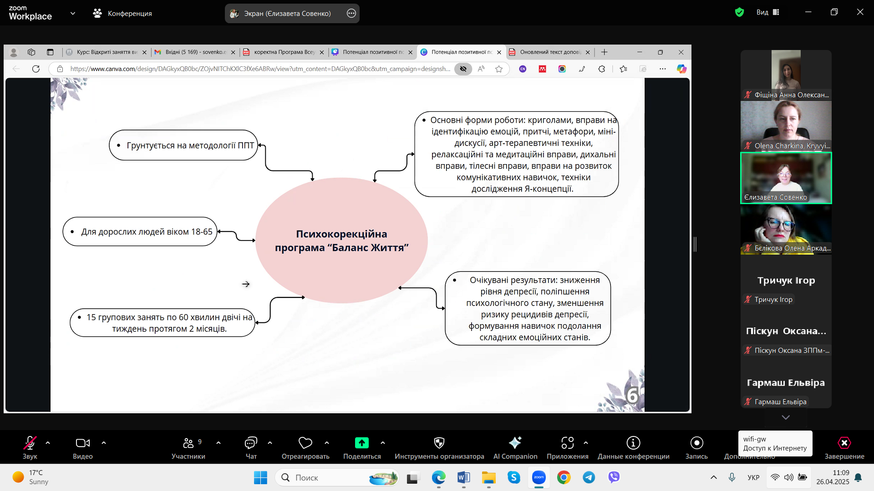
Task: Click the Reactions heart icon
Action: coord(305,443)
